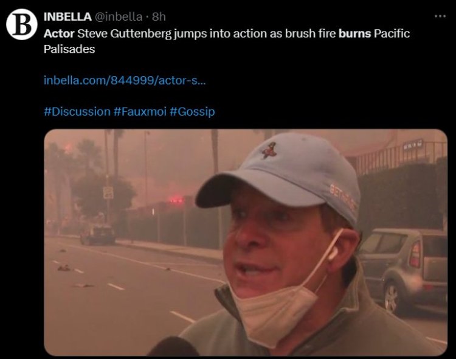Open the @inbella handle profile
Image resolution: width=456 pixels, height=359 pixels.
point(119,16)
